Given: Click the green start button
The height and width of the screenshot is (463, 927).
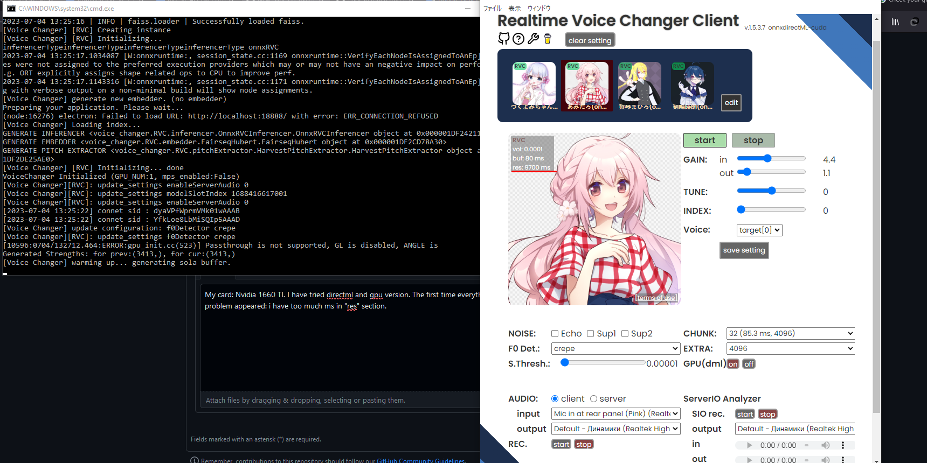Looking at the screenshot, I should [705, 140].
